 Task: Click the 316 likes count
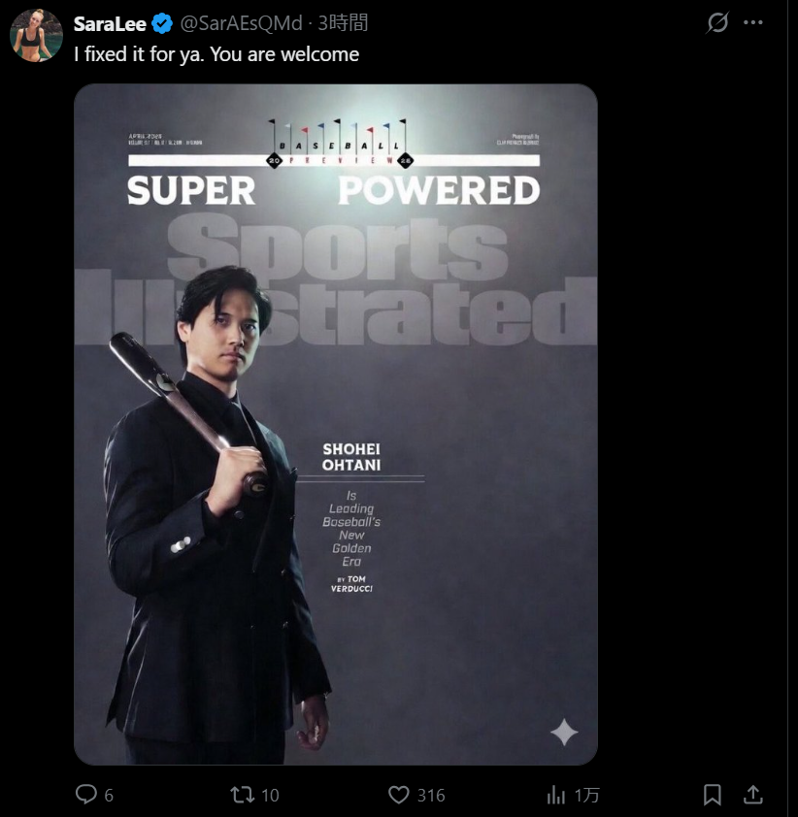pos(431,796)
